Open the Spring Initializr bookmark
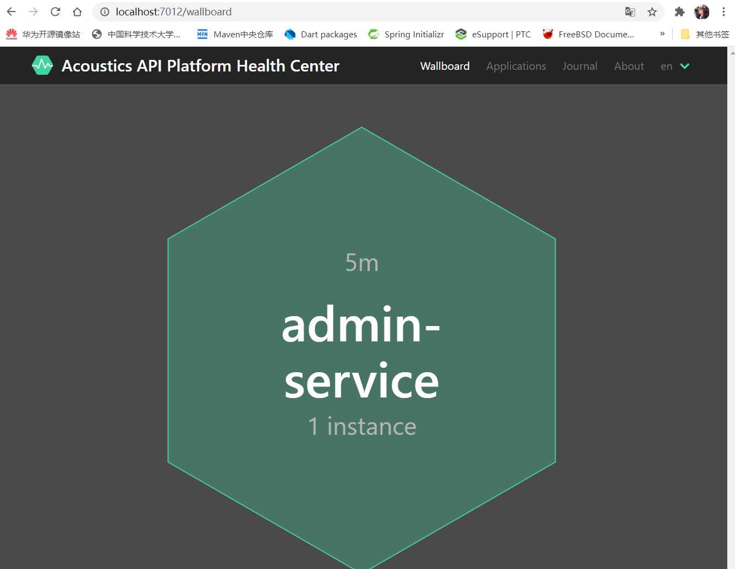The width and height of the screenshot is (735, 569). click(x=406, y=34)
